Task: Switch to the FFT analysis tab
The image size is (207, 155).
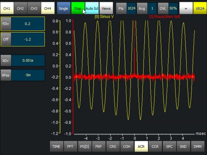Action: coord(71,146)
